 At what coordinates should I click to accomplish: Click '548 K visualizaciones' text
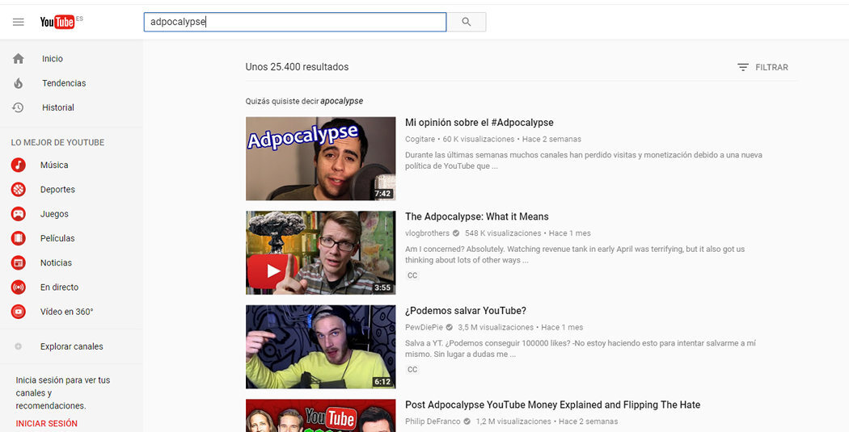tap(502, 233)
